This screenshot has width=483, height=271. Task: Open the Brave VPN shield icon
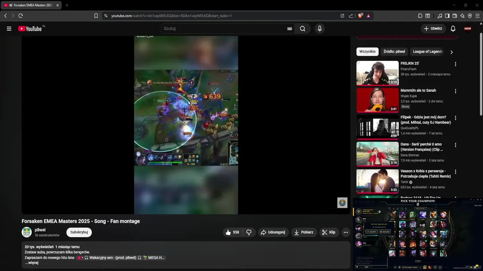coord(470,16)
